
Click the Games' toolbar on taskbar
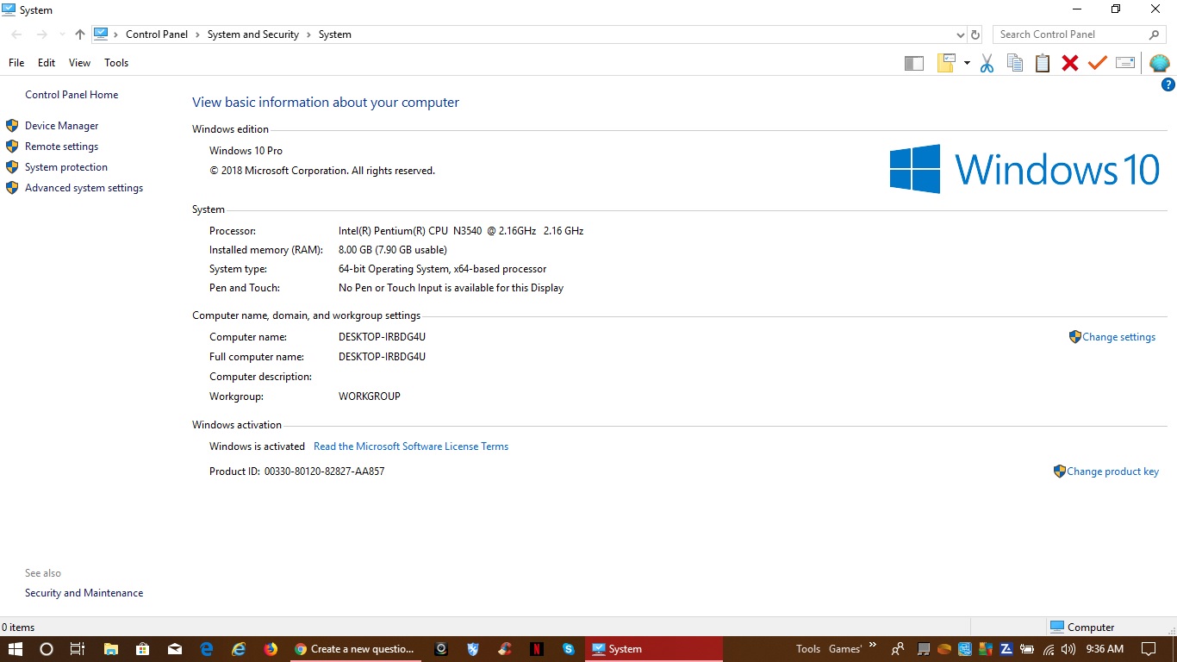coord(845,649)
